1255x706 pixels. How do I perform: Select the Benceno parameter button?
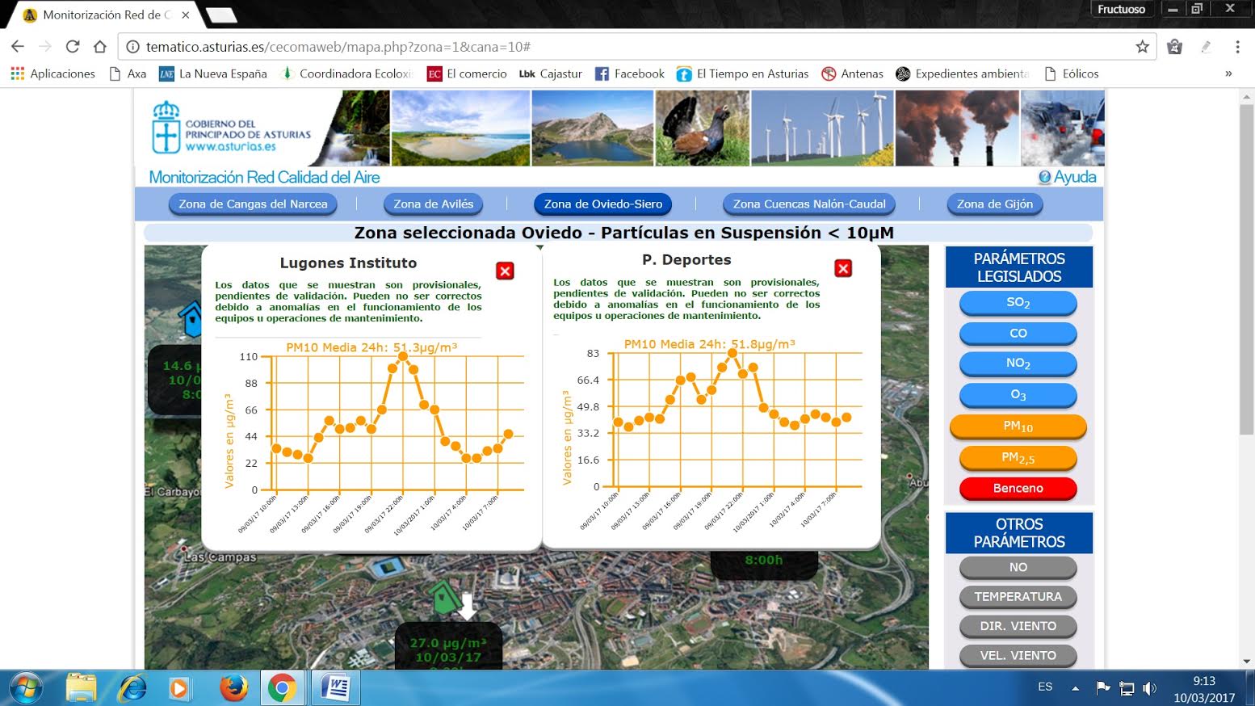click(1018, 488)
